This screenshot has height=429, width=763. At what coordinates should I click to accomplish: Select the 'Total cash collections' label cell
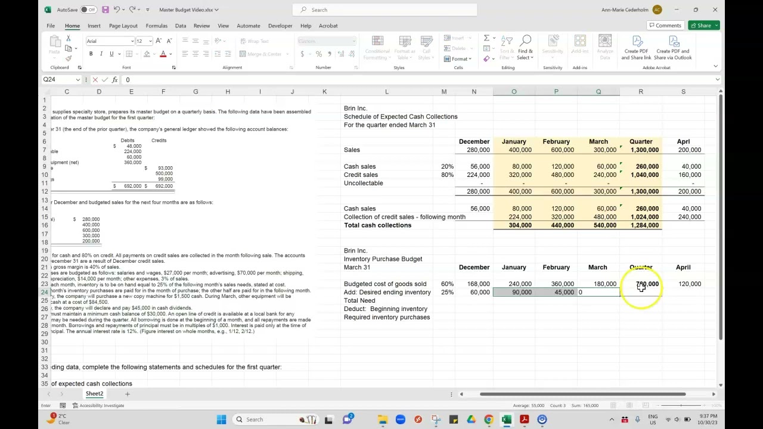387,225
